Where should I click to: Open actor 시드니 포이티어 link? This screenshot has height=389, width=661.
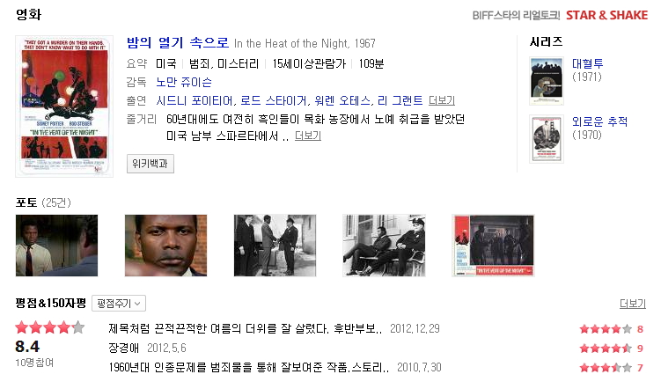point(195,100)
